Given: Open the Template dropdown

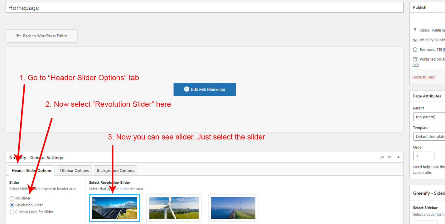Looking at the screenshot, I should [x=429, y=137].
